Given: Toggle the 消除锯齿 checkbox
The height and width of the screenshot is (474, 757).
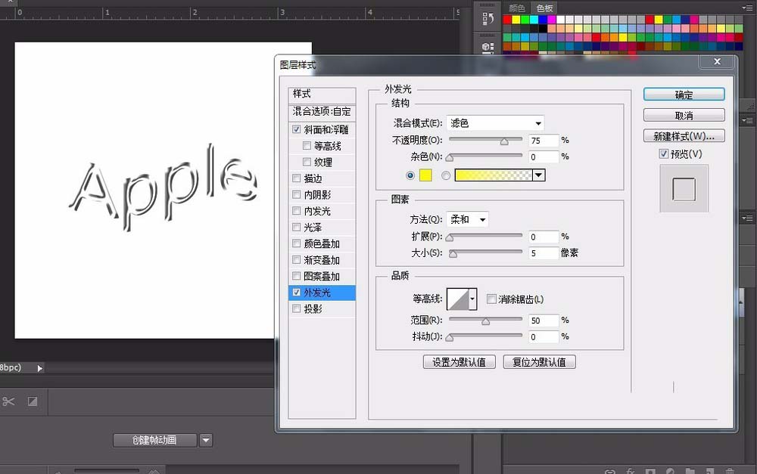Looking at the screenshot, I should pyautogui.click(x=491, y=299).
